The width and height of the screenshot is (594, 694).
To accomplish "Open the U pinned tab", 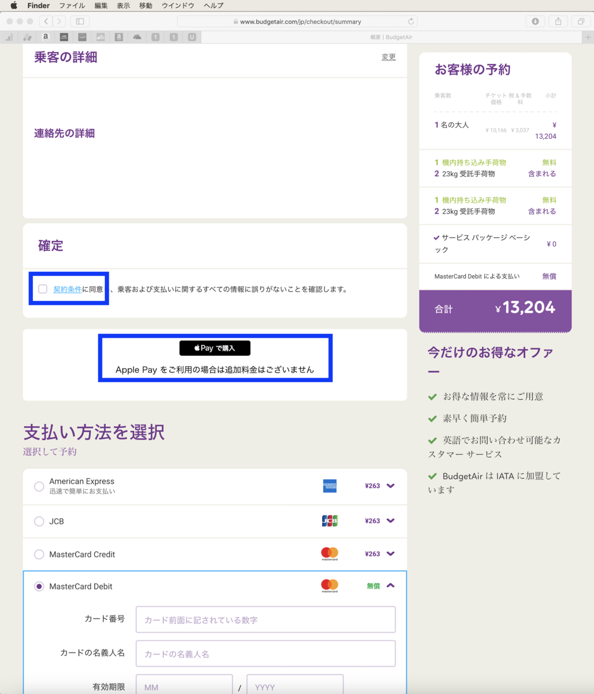I will (192, 37).
